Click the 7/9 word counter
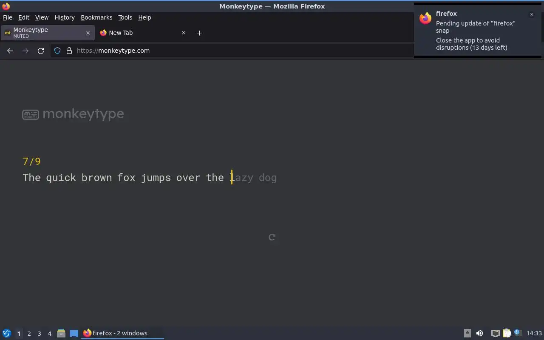 31,161
